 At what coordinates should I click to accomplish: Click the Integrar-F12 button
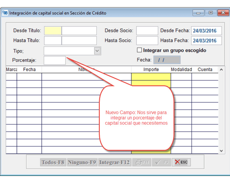(x=114, y=162)
